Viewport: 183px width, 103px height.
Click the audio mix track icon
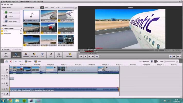7,89
